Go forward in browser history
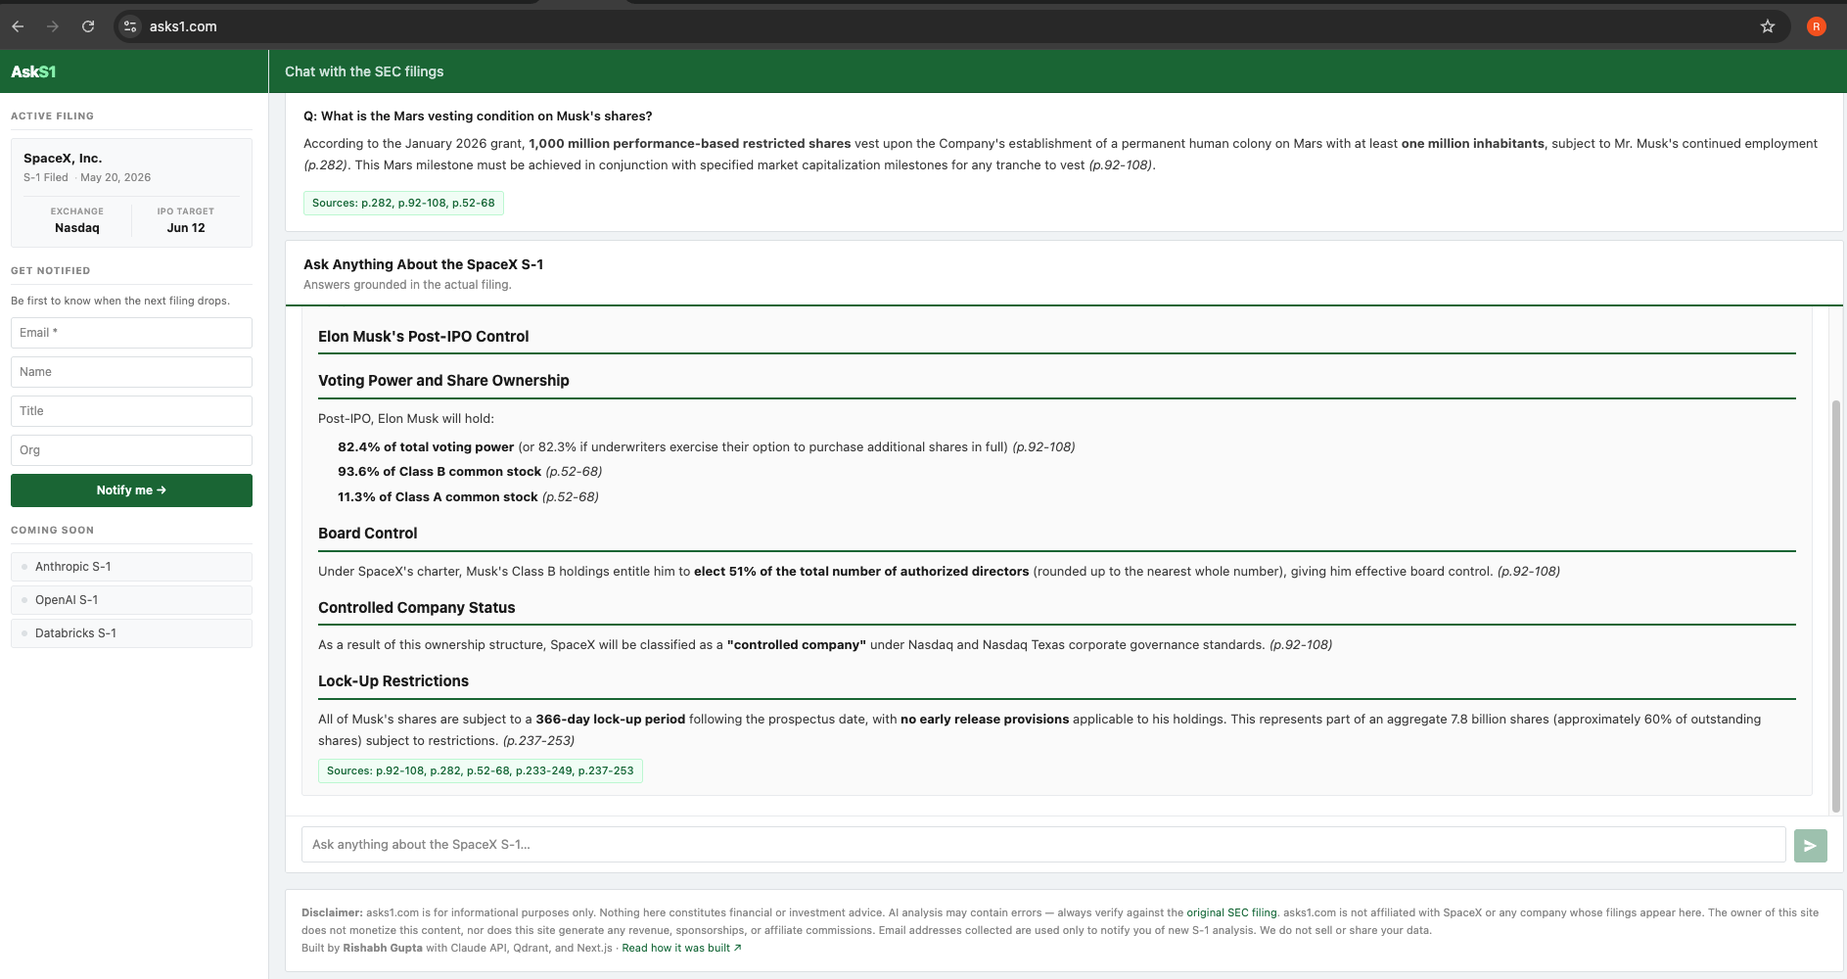1847x979 pixels. coord(53,26)
